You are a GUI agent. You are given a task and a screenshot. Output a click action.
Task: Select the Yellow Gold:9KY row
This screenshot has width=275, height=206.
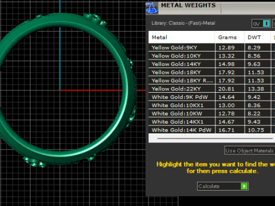pyautogui.click(x=211, y=47)
